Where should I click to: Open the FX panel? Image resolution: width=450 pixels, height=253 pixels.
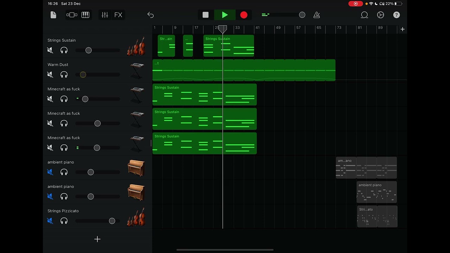pyautogui.click(x=118, y=15)
